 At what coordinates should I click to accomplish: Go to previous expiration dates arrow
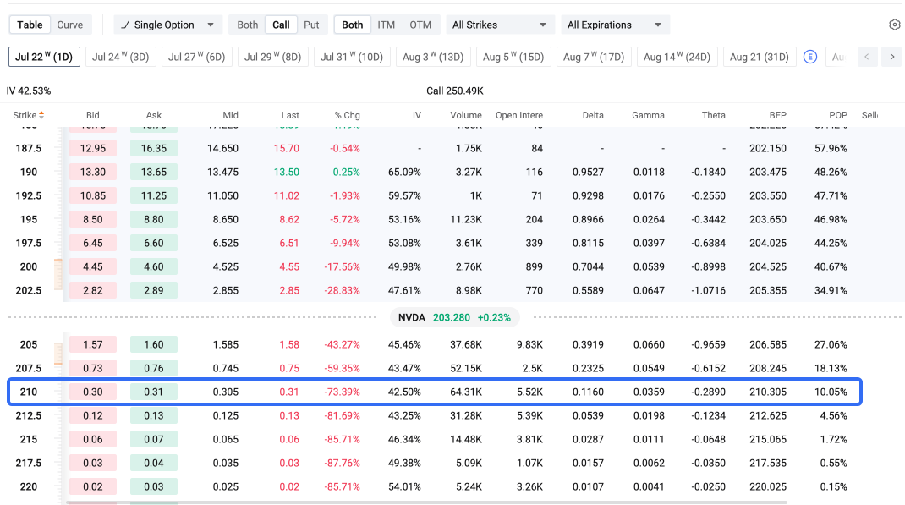tap(867, 57)
